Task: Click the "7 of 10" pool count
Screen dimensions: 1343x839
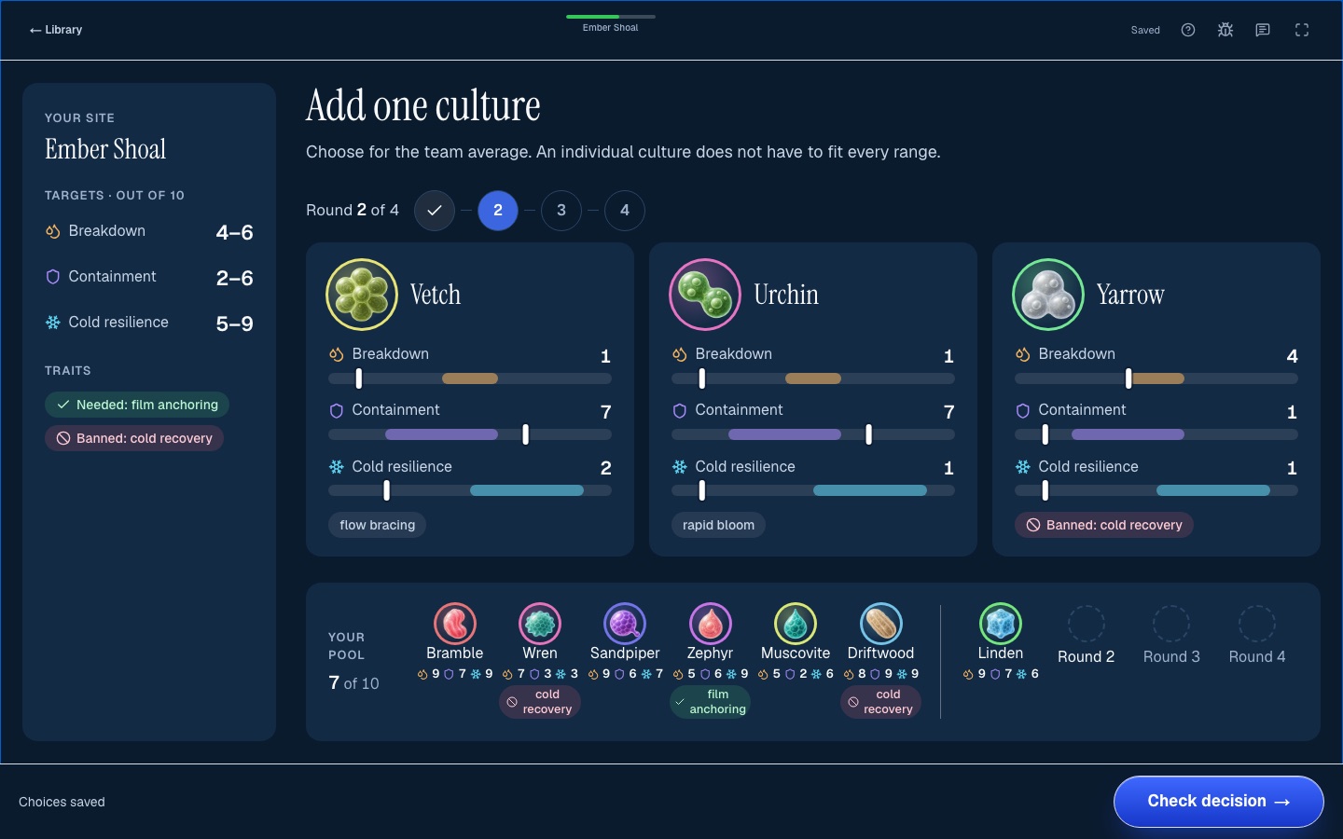Action: pyautogui.click(x=353, y=683)
